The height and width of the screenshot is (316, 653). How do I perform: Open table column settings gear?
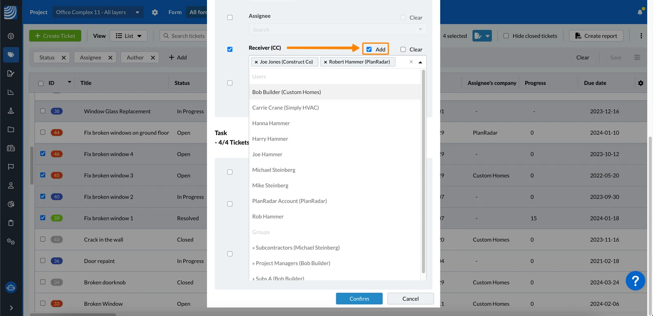point(641,83)
